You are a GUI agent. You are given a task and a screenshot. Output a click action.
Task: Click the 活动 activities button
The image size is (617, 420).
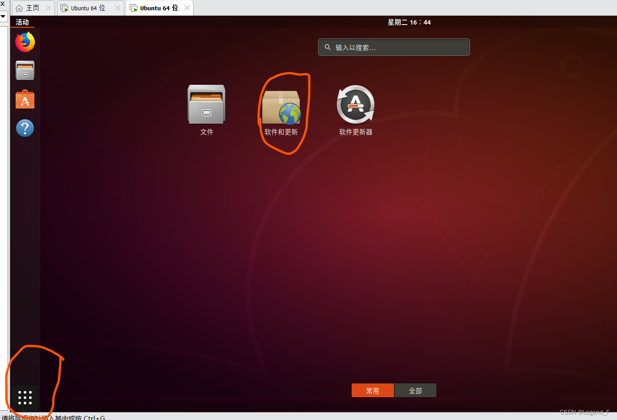22,22
